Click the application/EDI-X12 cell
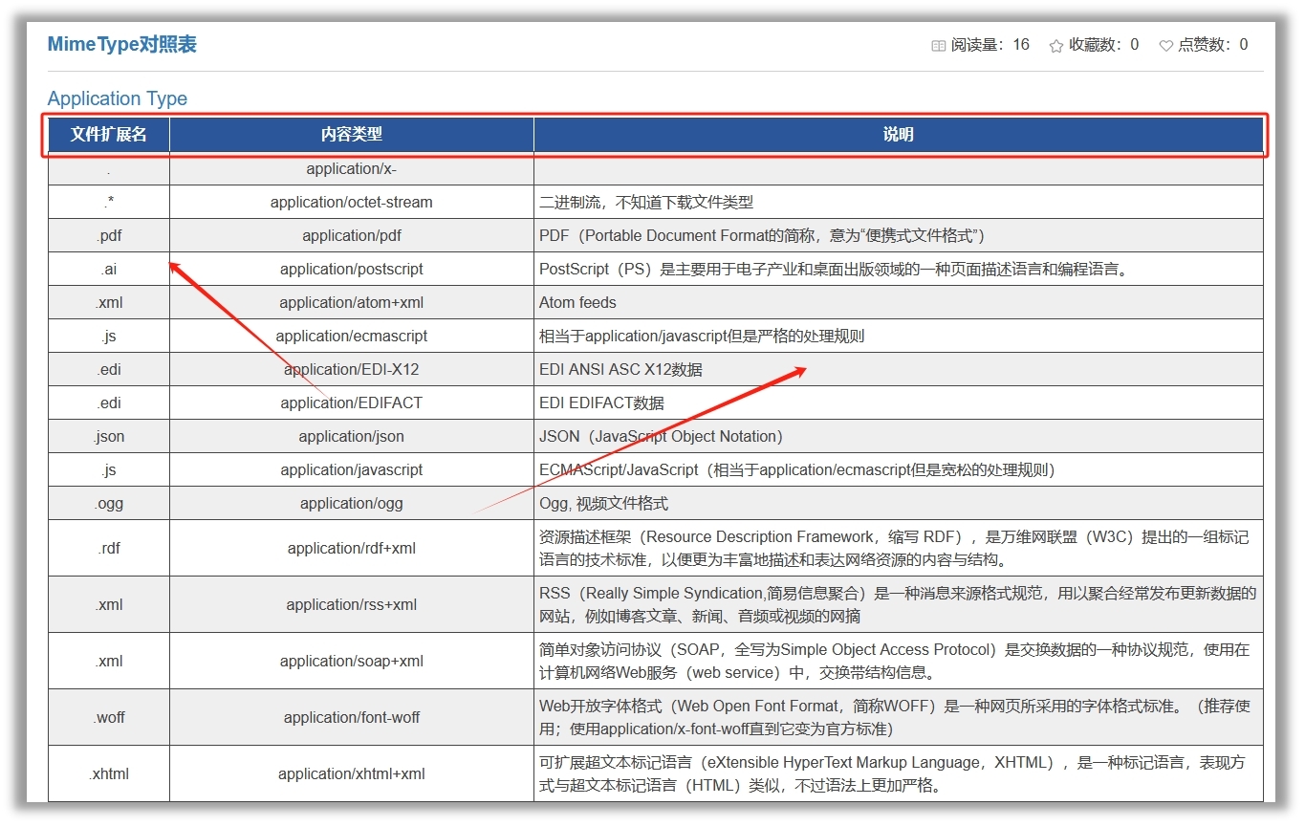Viewport: 1305px width, 827px height. (x=352, y=369)
